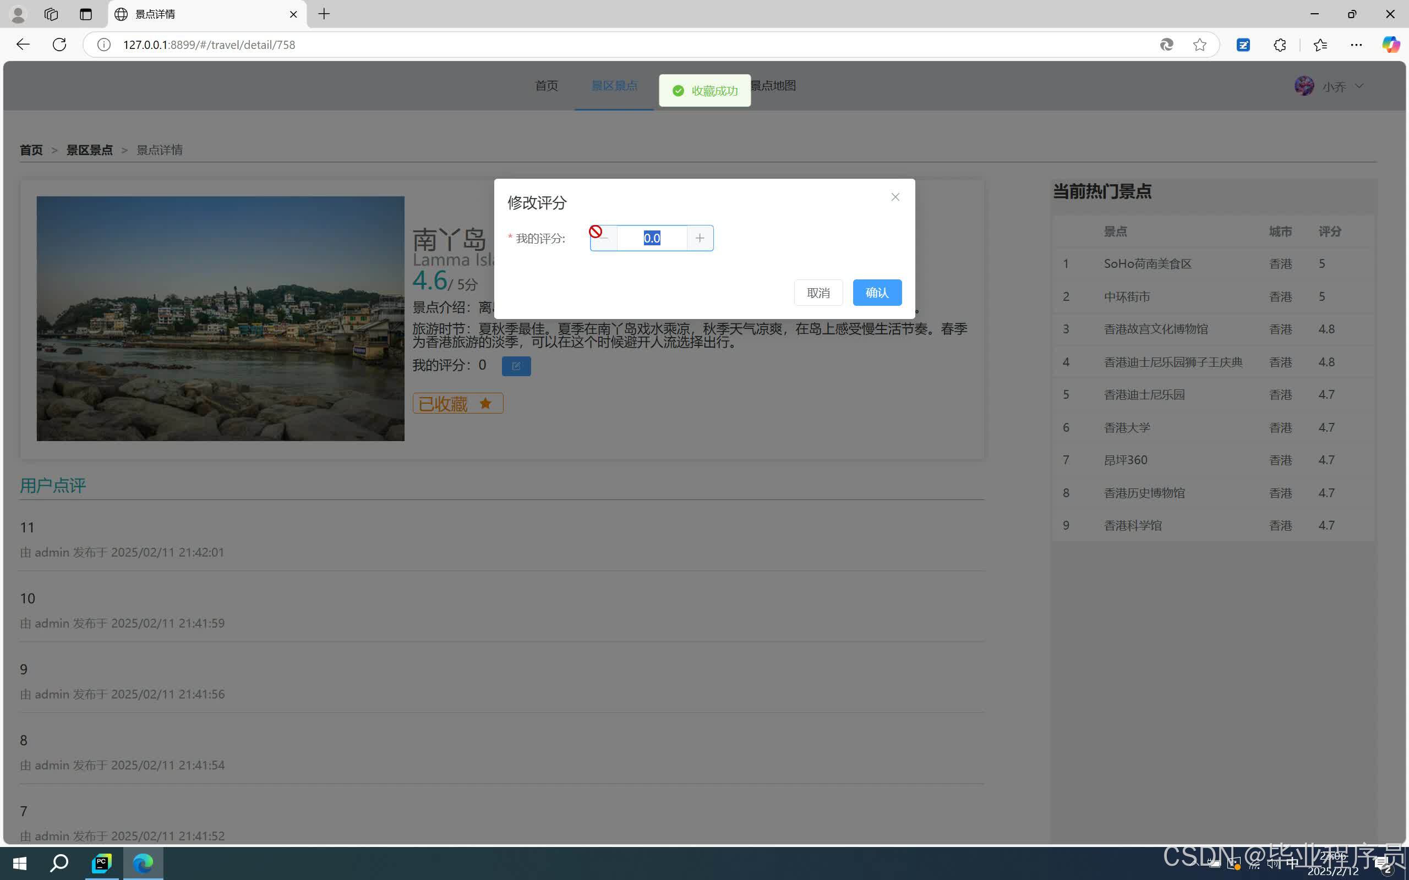The width and height of the screenshot is (1409, 880).
Task: Select 香港大学 in the hot spots table
Action: click(1127, 428)
